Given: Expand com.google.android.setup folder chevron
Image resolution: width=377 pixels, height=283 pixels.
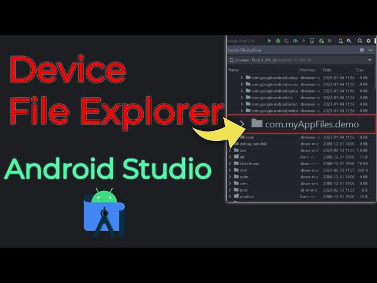Looking at the screenshot, I should pos(242,77).
